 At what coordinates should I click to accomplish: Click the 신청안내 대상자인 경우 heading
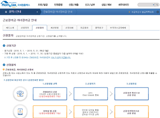(x=25, y=80)
